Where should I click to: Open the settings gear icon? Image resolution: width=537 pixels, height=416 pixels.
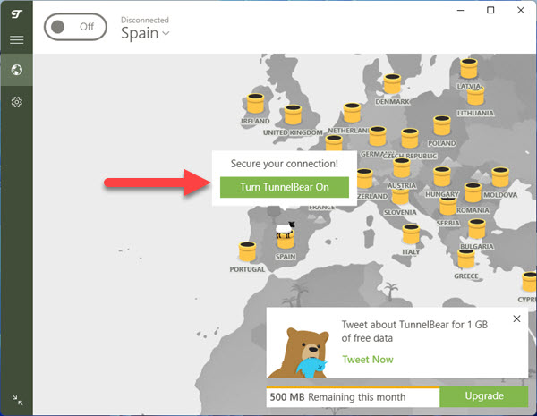click(16, 102)
